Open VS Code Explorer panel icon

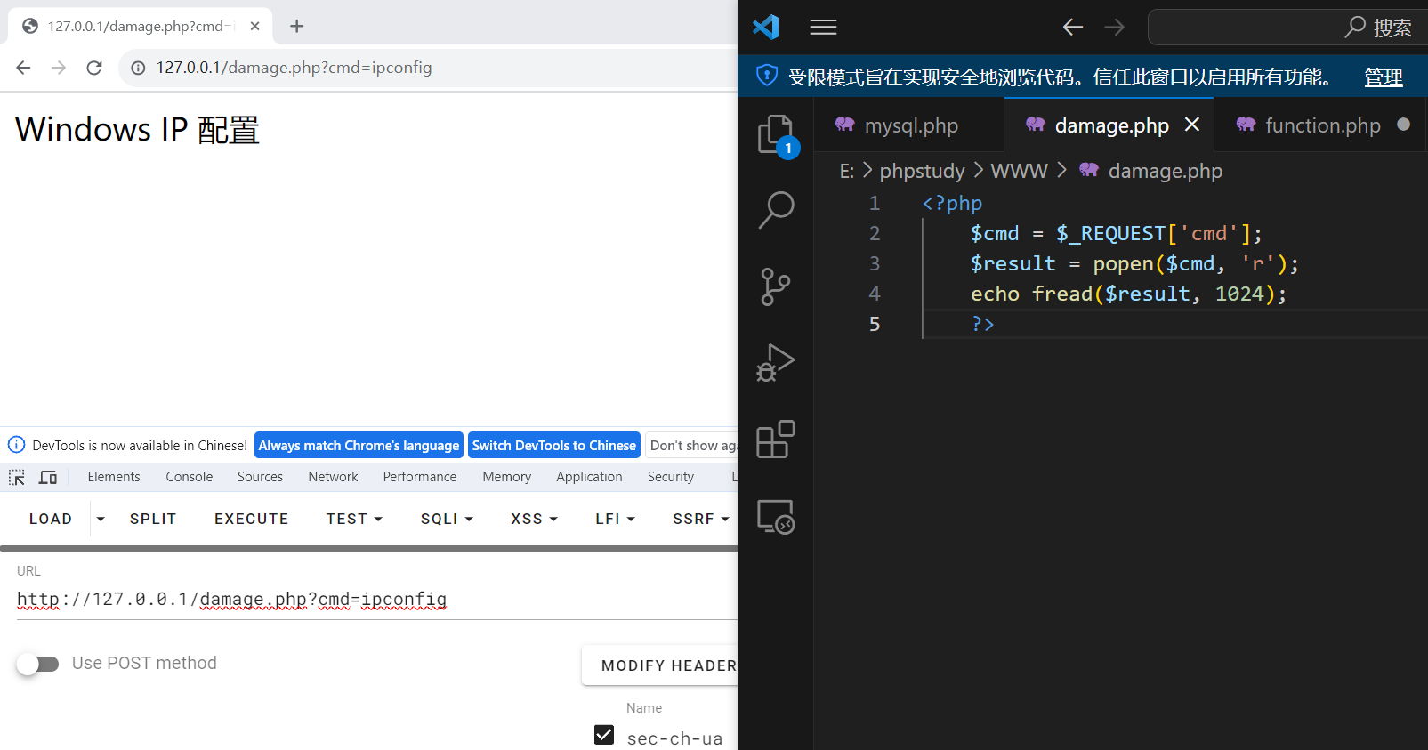click(x=776, y=135)
